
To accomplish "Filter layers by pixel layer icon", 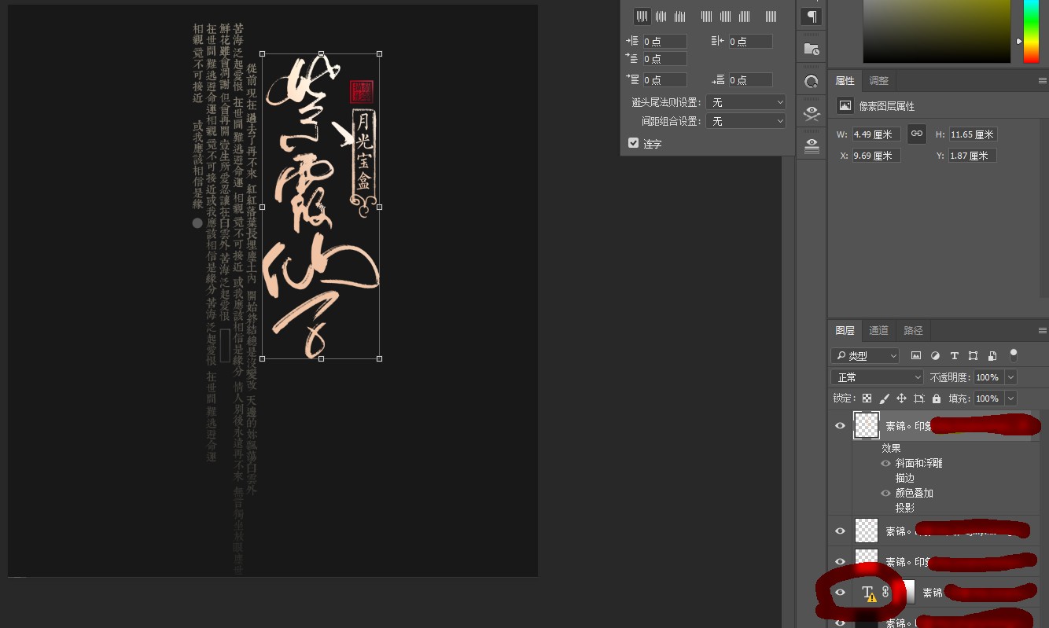I will coord(916,356).
